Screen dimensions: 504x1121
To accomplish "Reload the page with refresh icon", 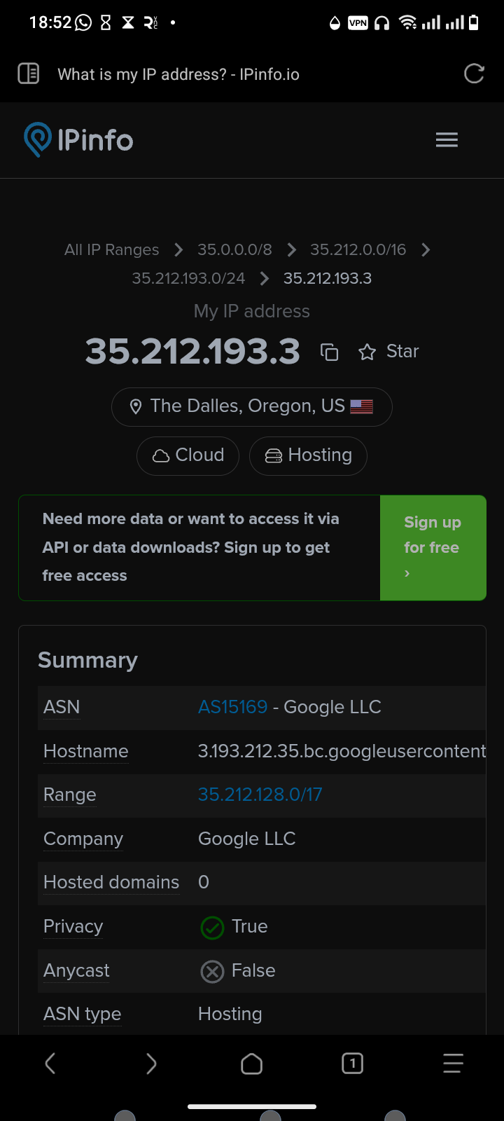I will [x=474, y=74].
